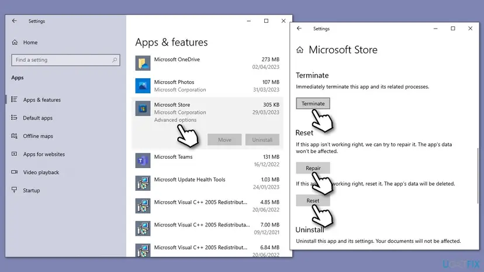Click the Microsoft OneDrive app icon
The image size is (484, 272).
tap(143, 63)
